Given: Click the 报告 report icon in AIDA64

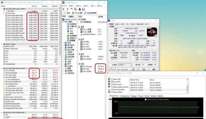Looking at the screenshot, I should click(x=65, y=13).
